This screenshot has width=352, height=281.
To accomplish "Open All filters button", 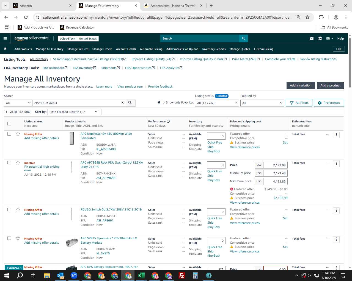I will 299,103.
